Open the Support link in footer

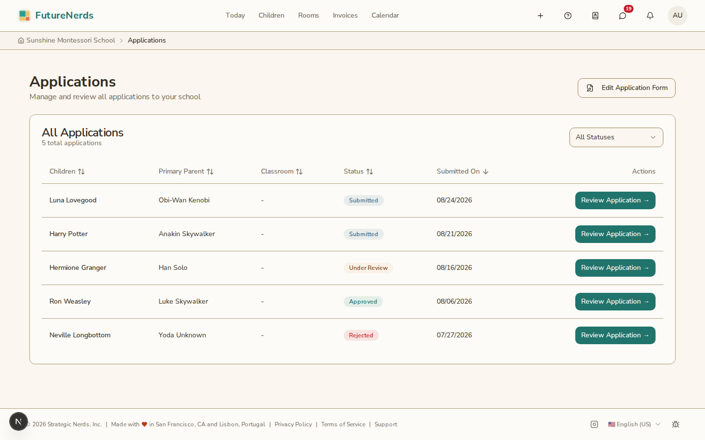386,424
